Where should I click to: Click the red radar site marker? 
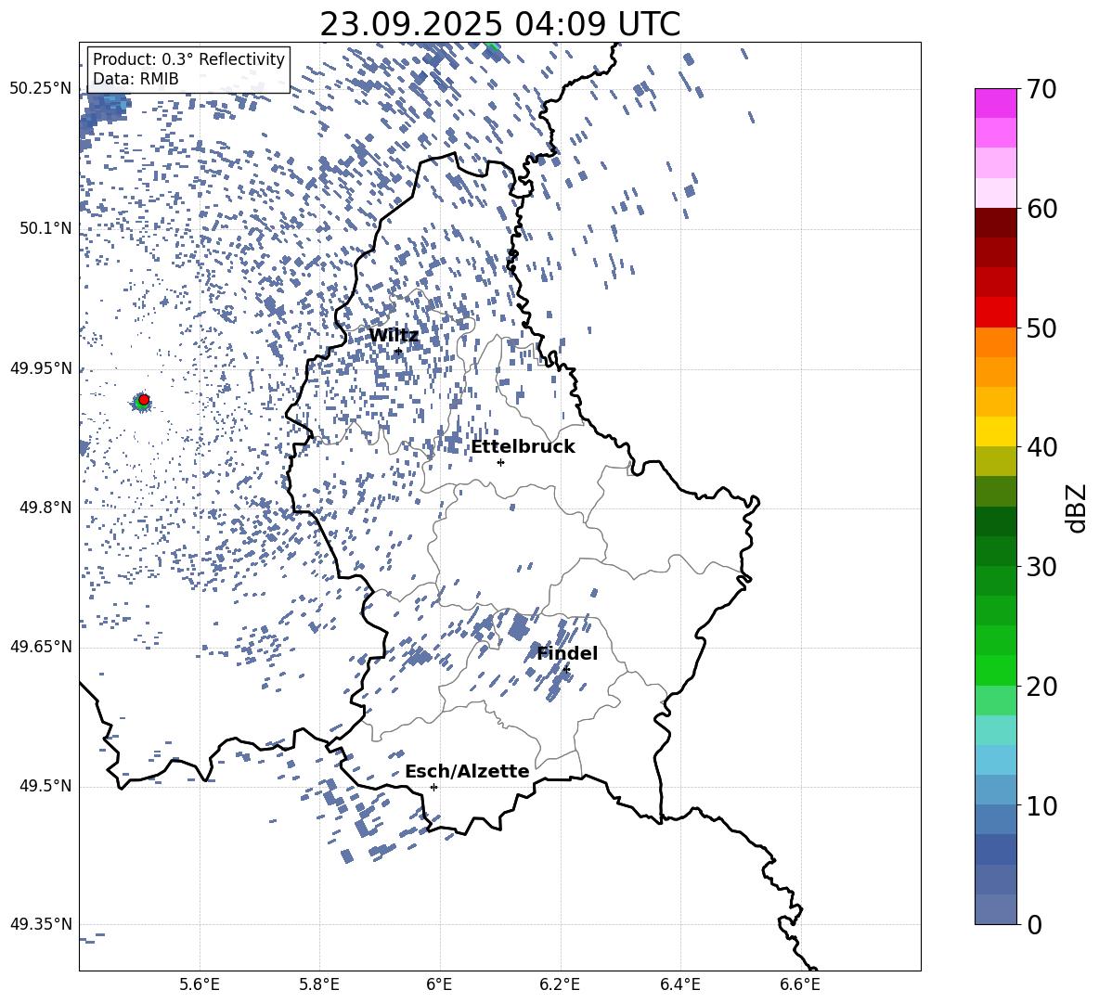coord(144,399)
